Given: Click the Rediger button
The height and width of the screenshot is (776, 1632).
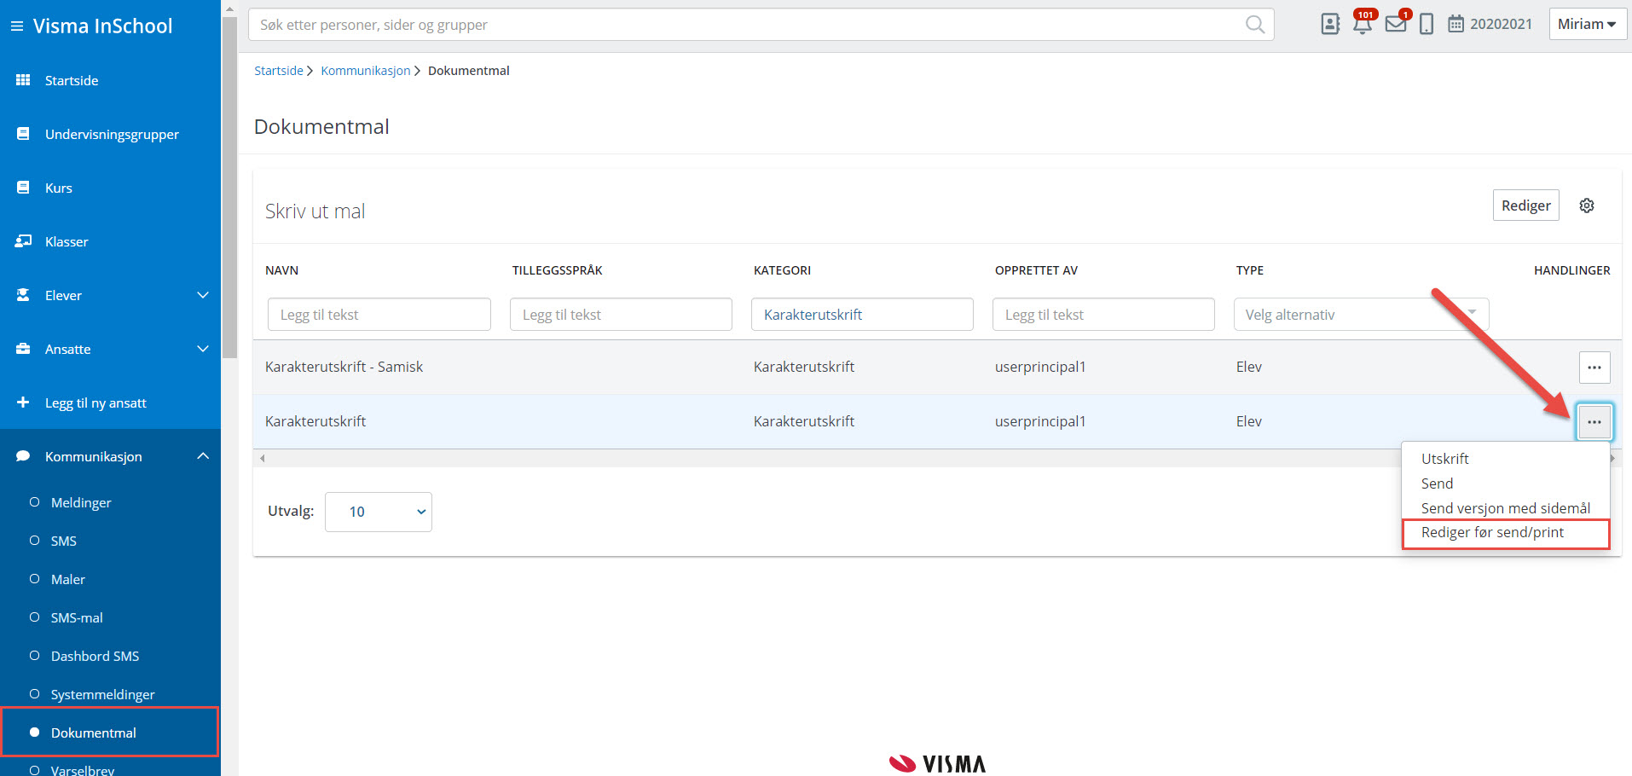Looking at the screenshot, I should click(1525, 206).
